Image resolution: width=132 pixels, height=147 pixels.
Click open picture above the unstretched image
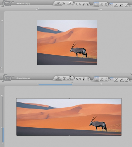pyautogui.click(x=58, y=3)
